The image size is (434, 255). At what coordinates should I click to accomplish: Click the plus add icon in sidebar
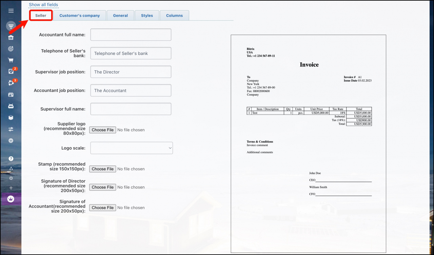click(11, 188)
